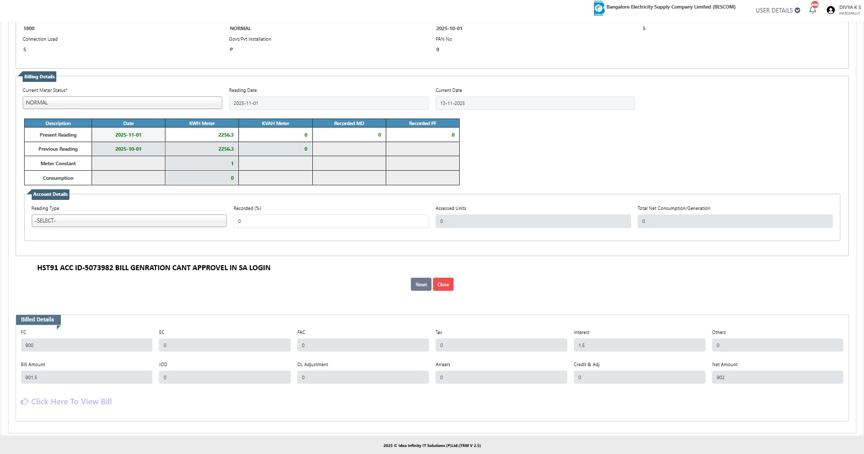Click the DIVYA K S username
Viewport: 864px width, 454px height.
click(849, 8)
